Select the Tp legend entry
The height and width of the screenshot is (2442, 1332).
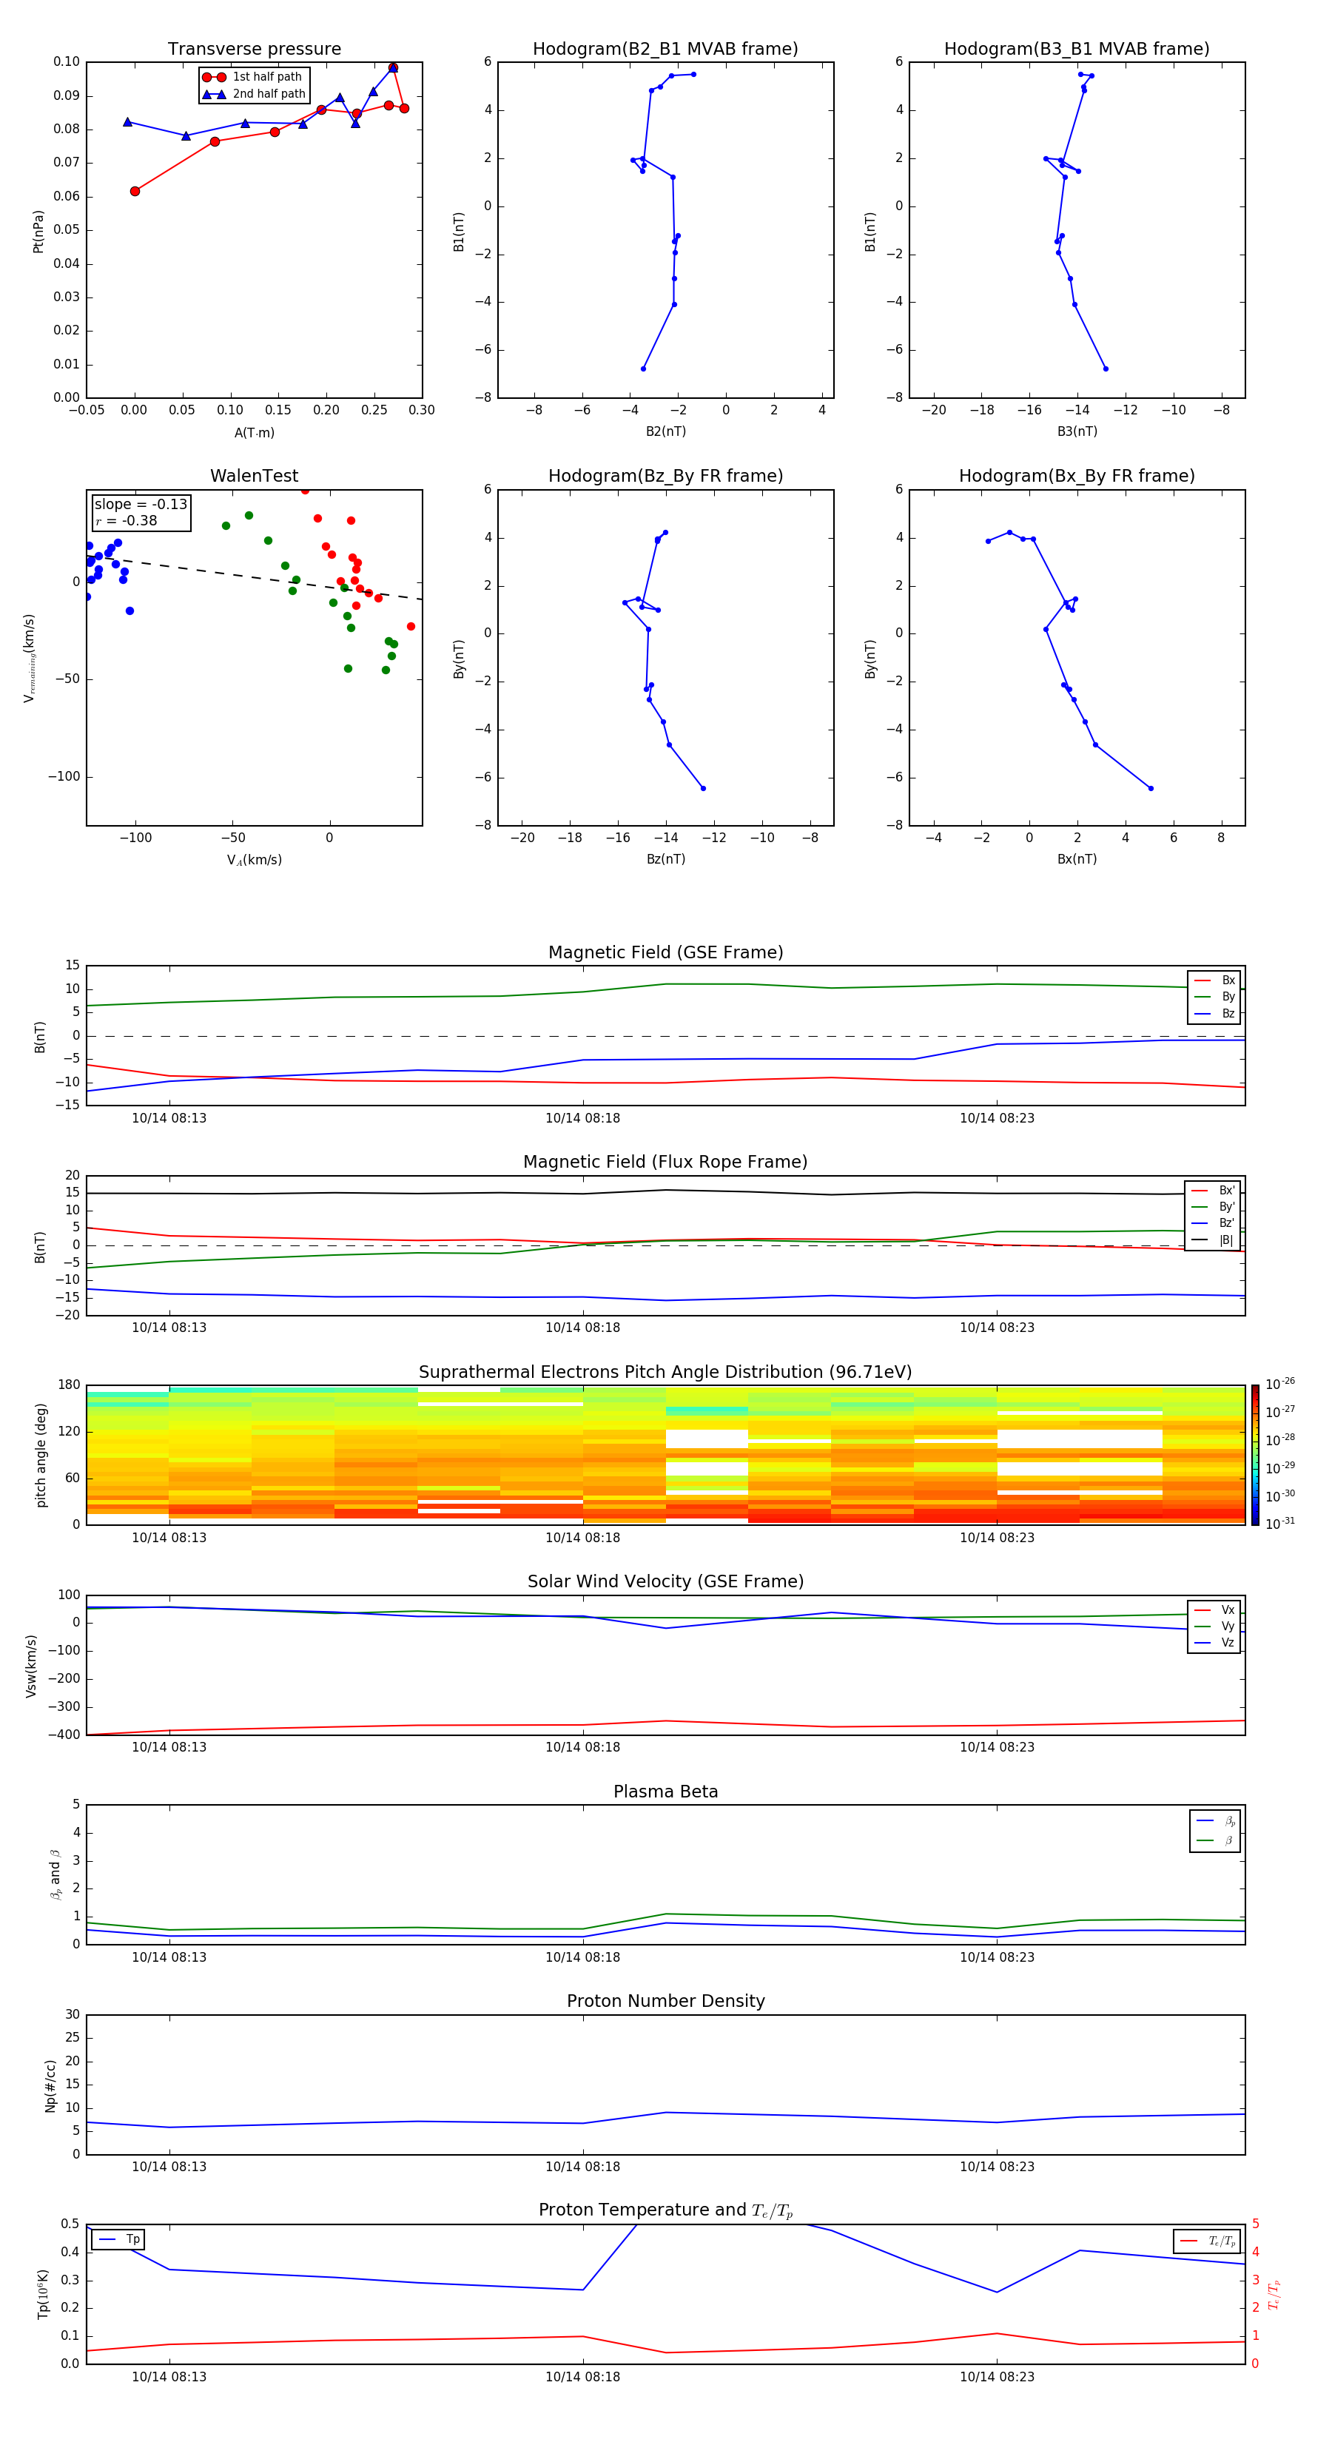pos(118,2239)
